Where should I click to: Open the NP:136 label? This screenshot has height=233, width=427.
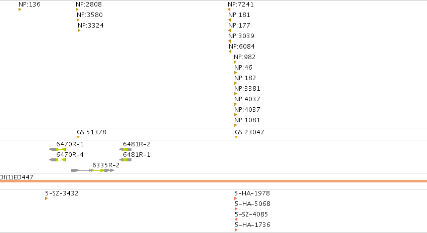(30, 5)
